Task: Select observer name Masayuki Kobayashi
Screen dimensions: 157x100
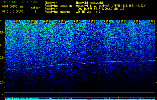Action: point(90,3)
